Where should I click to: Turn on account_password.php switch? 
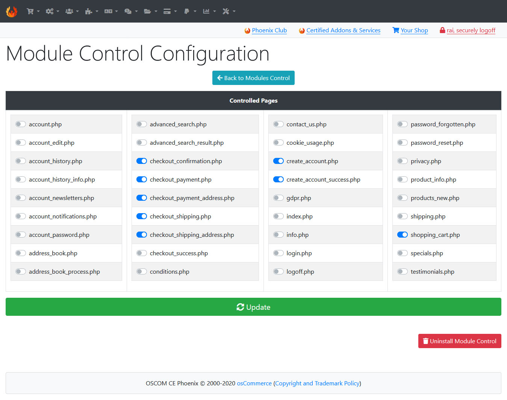(x=21, y=235)
